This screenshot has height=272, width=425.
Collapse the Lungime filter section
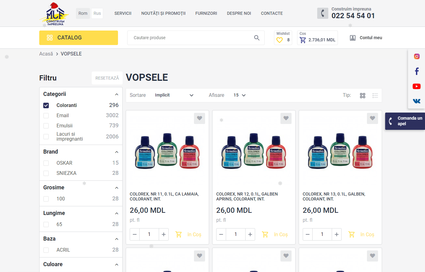(116, 213)
